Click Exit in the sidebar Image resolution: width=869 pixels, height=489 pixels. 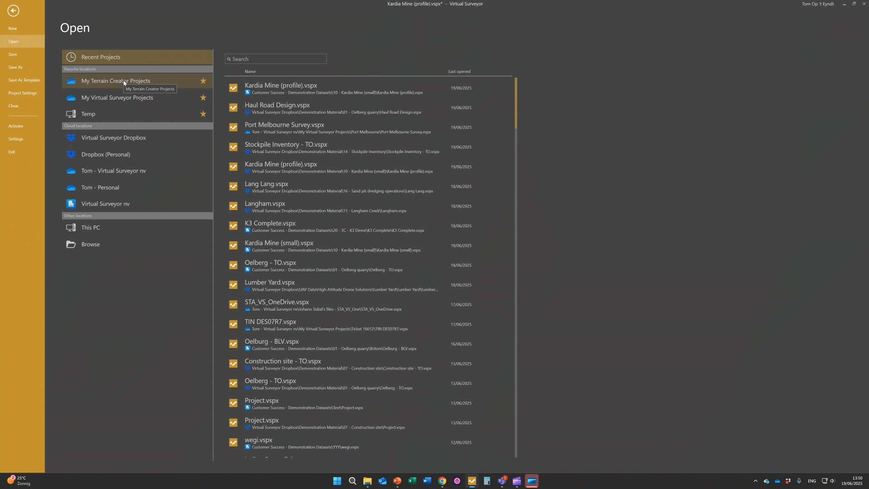pyautogui.click(x=22, y=152)
